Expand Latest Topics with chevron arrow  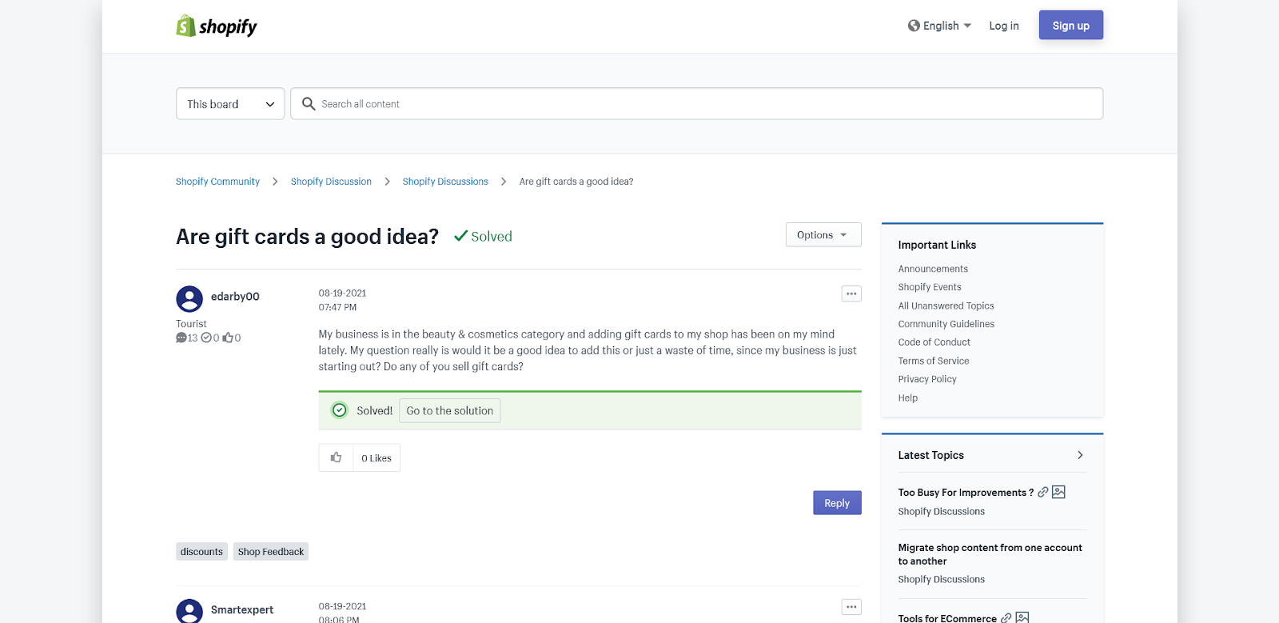click(1080, 455)
